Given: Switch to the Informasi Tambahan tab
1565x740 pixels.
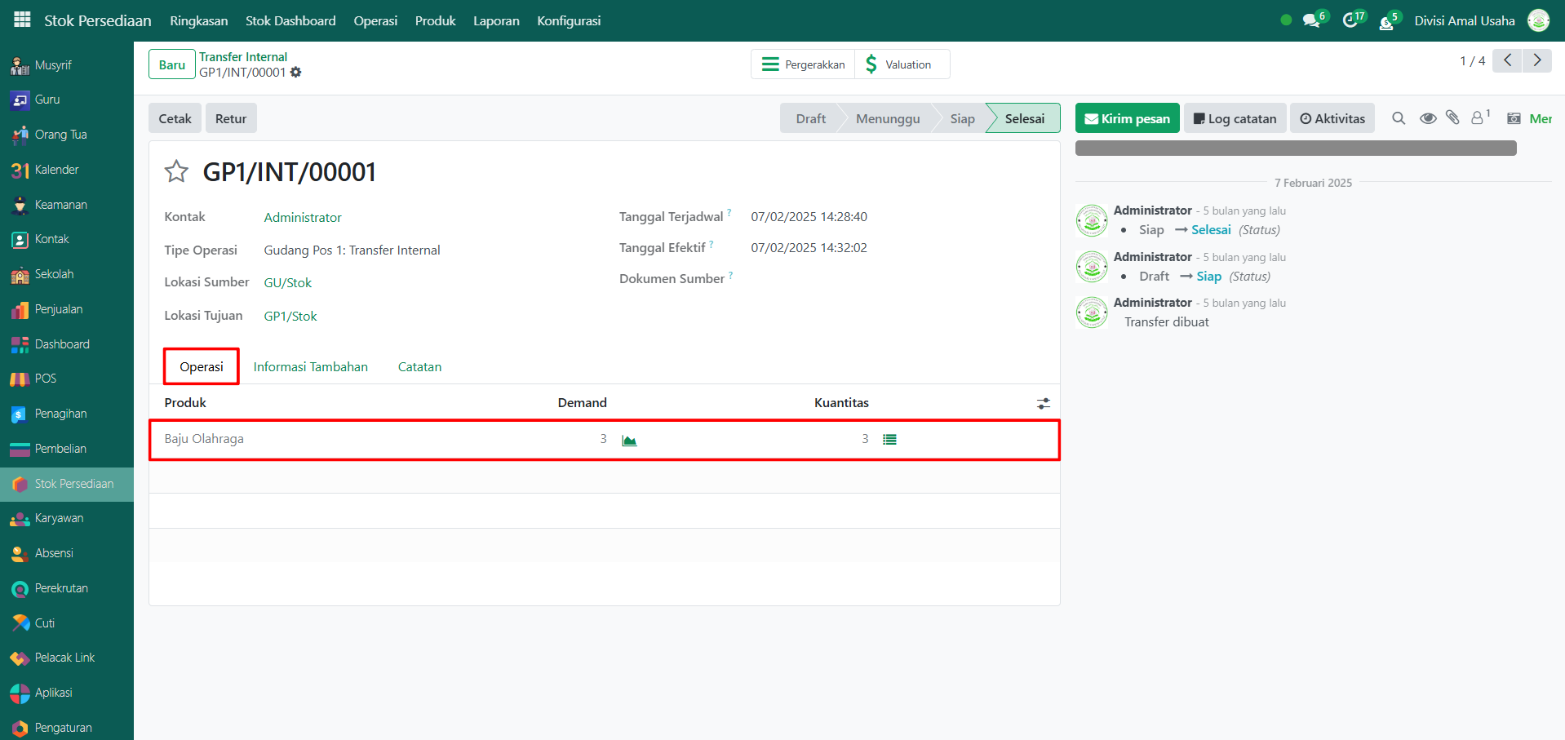Looking at the screenshot, I should 310,367.
